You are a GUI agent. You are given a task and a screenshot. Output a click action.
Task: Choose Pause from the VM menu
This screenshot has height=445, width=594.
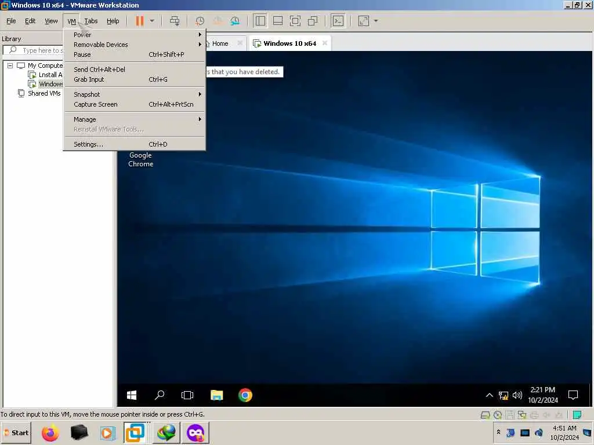[135, 54]
